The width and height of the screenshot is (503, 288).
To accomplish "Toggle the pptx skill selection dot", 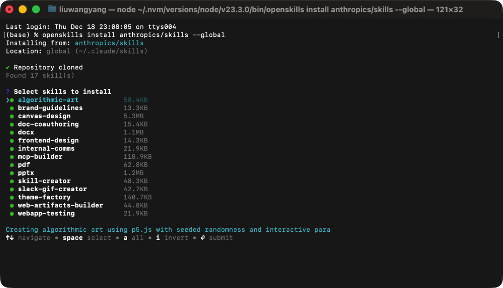I will point(12,173).
